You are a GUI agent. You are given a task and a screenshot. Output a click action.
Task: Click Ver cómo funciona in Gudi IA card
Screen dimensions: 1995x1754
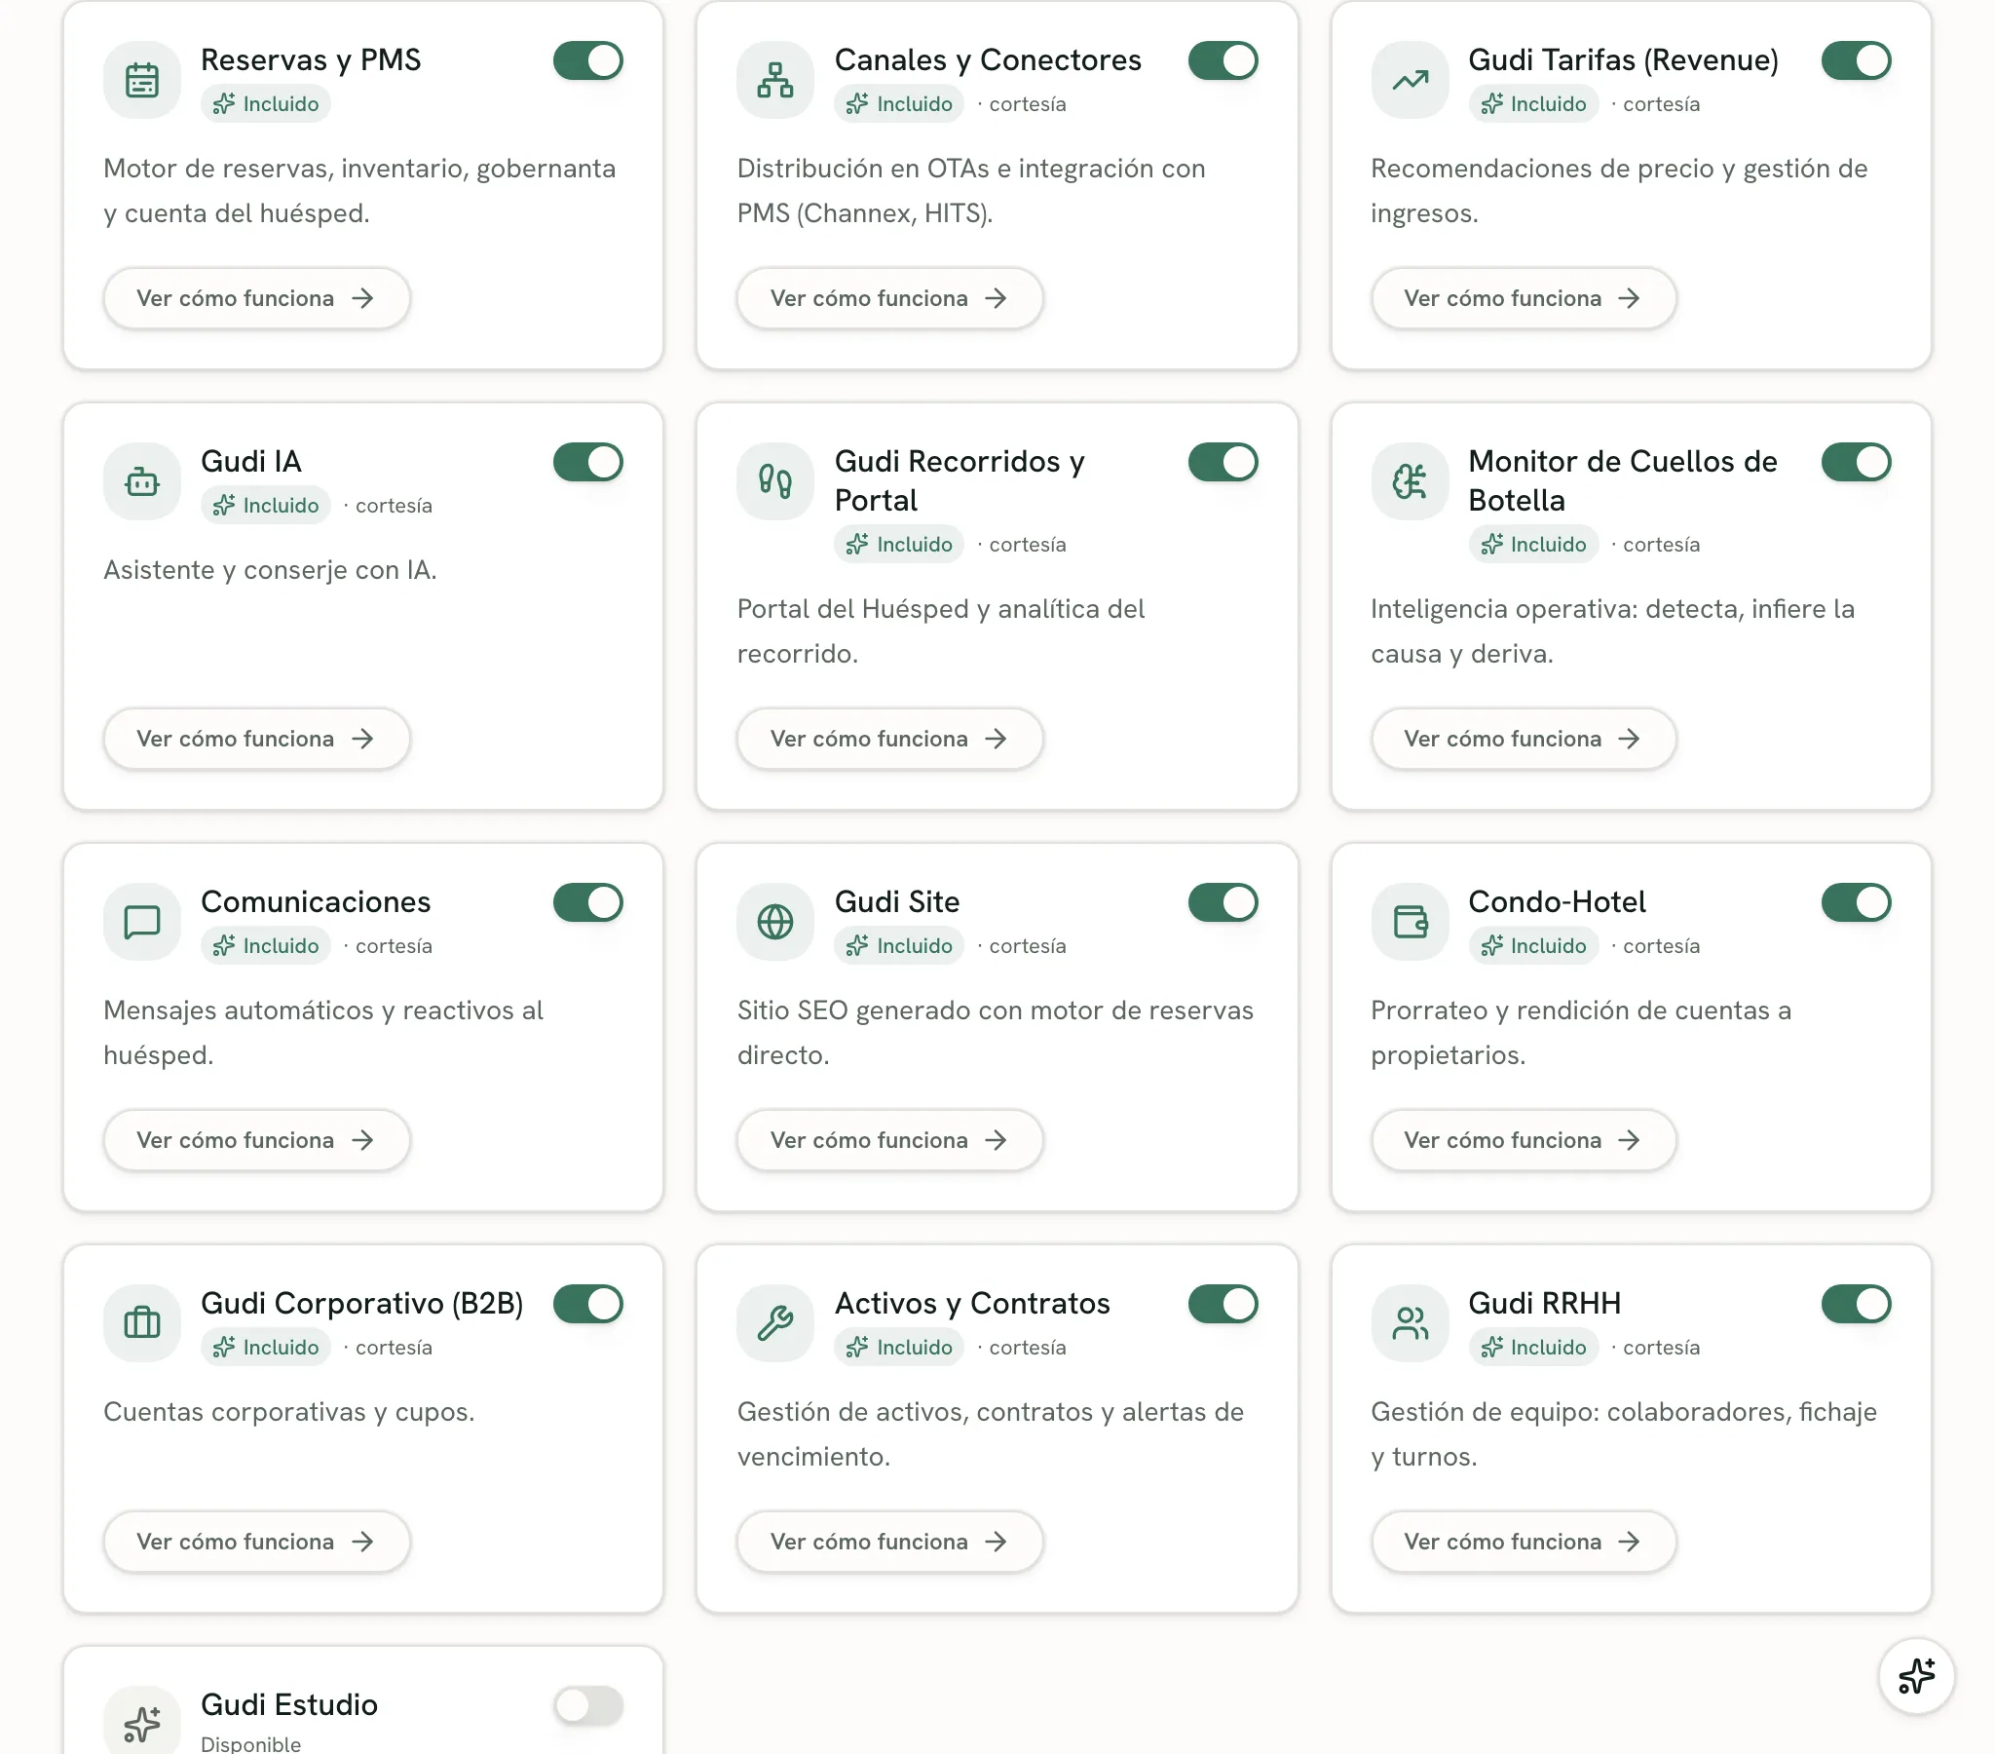point(257,739)
